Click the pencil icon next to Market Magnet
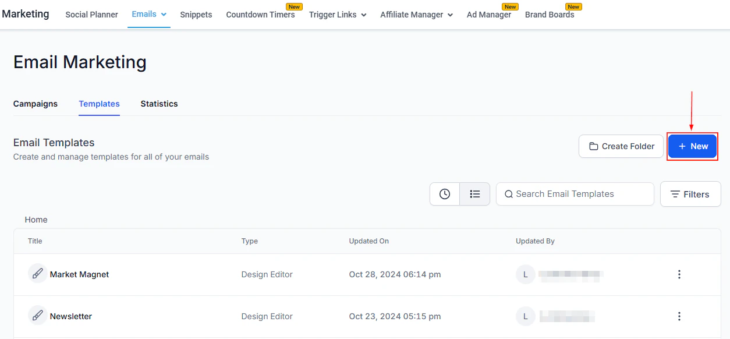Screen dimensions: 730x339 [37, 274]
